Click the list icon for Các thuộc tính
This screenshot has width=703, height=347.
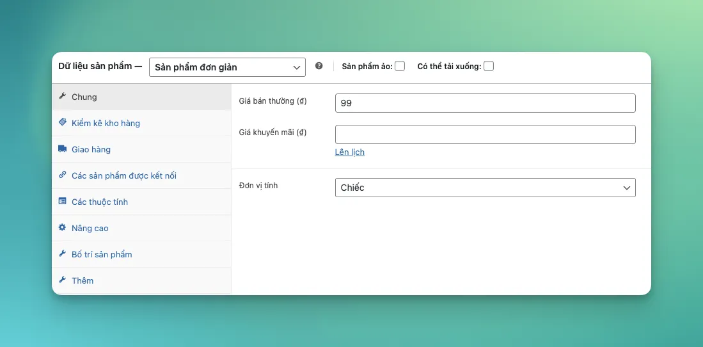[x=62, y=201]
